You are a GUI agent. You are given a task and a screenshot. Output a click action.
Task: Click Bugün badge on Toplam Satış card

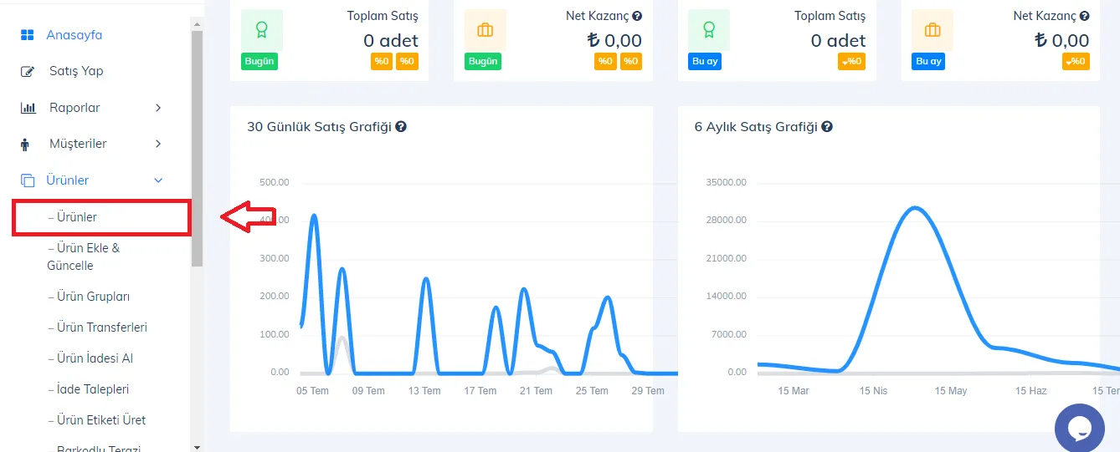tap(259, 62)
